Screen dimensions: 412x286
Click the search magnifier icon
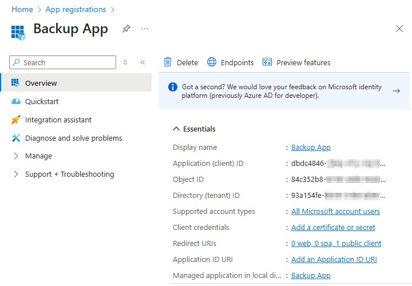tap(16, 62)
